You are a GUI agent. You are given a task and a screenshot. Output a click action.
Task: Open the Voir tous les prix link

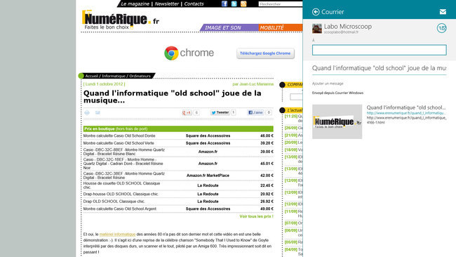pyautogui.click(x=256, y=216)
